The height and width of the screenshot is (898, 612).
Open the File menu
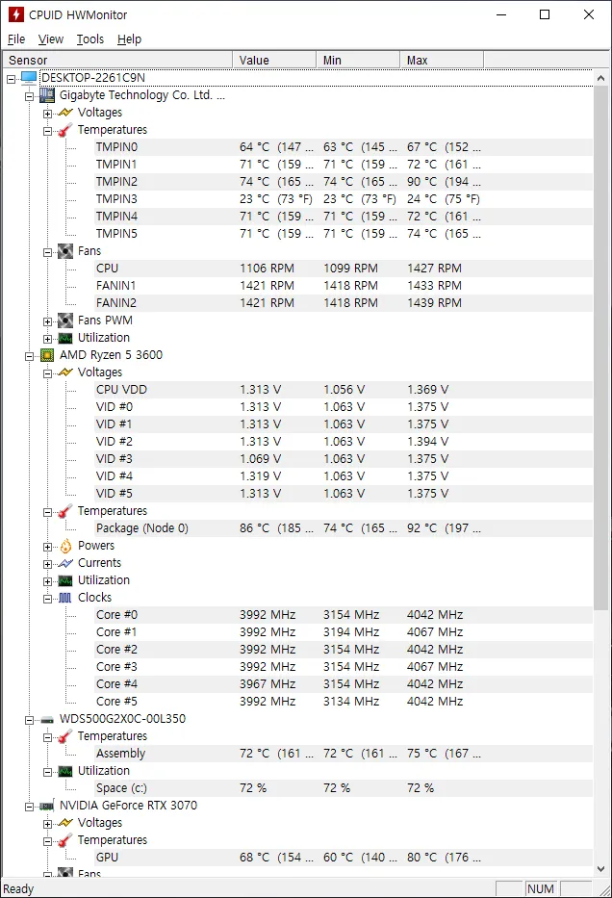pos(16,38)
